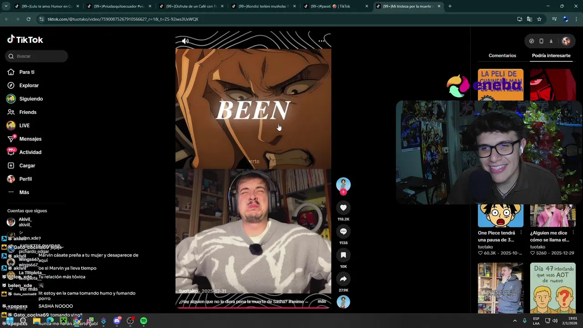Viewport: 583px width, 328px height.
Task: Open the coins icon in top pill
Action: (x=532, y=41)
